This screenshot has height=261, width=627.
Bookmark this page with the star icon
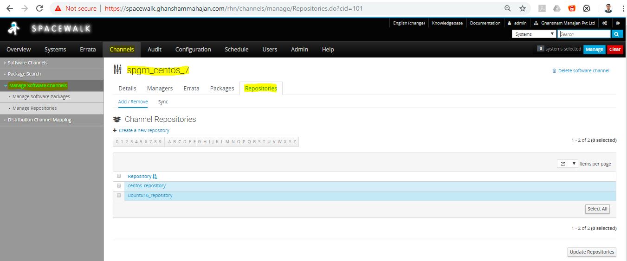[x=523, y=8]
